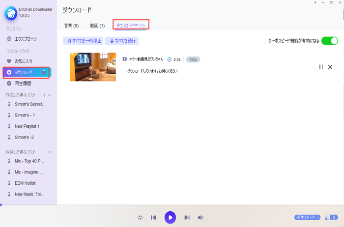Click the clock duration icon near 2:36
The width and height of the screenshot is (344, 227).
pos(170,59)
